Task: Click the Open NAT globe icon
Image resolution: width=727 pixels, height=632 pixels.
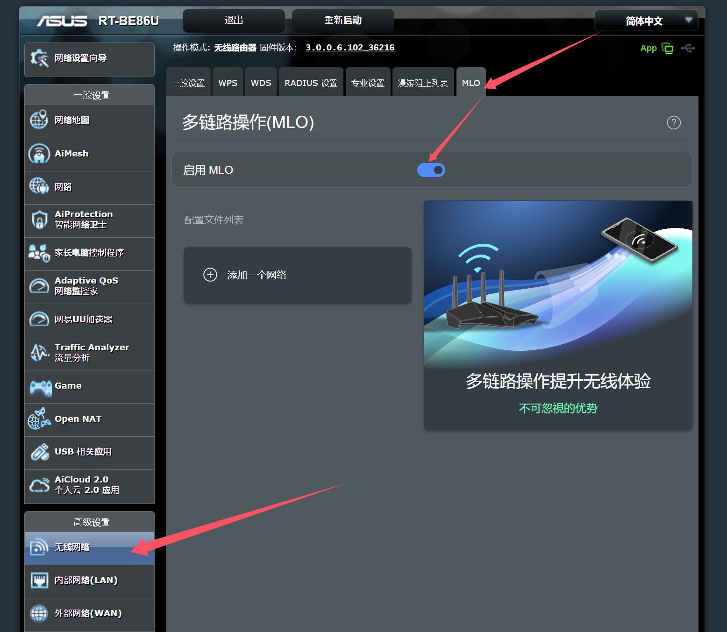Action: pos(39,419)
